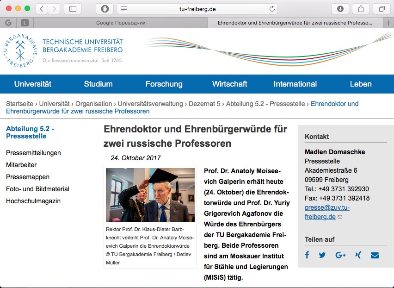Click the article headline Ehrendoktor und Ehrenbürgerwürde

(195, 136)
